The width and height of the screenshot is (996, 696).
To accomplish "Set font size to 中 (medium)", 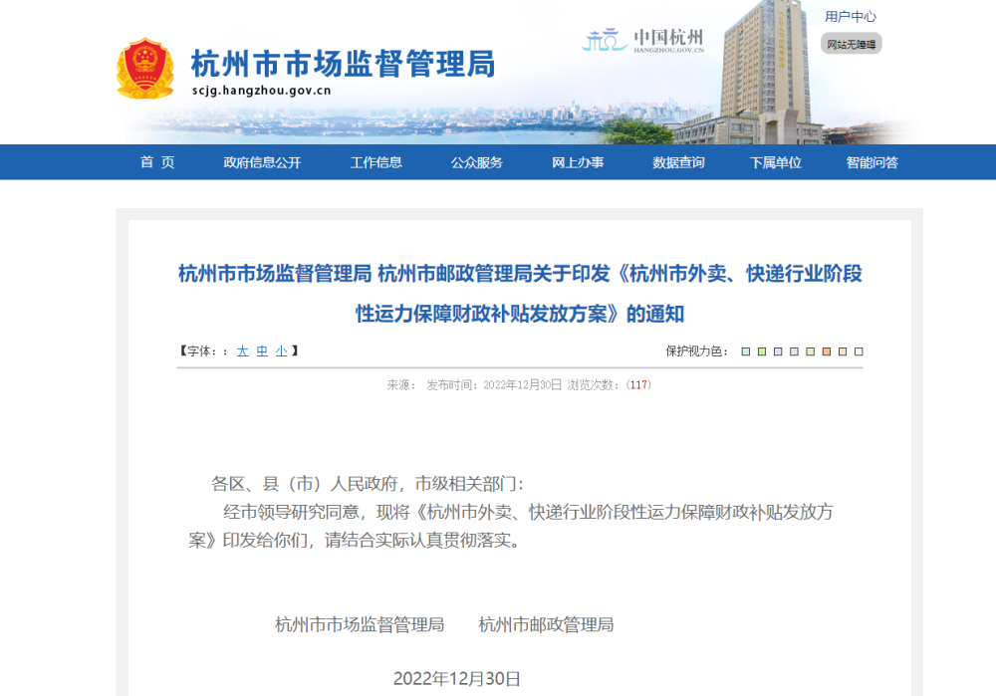I will pyautogui.click(x=262, y=351).
